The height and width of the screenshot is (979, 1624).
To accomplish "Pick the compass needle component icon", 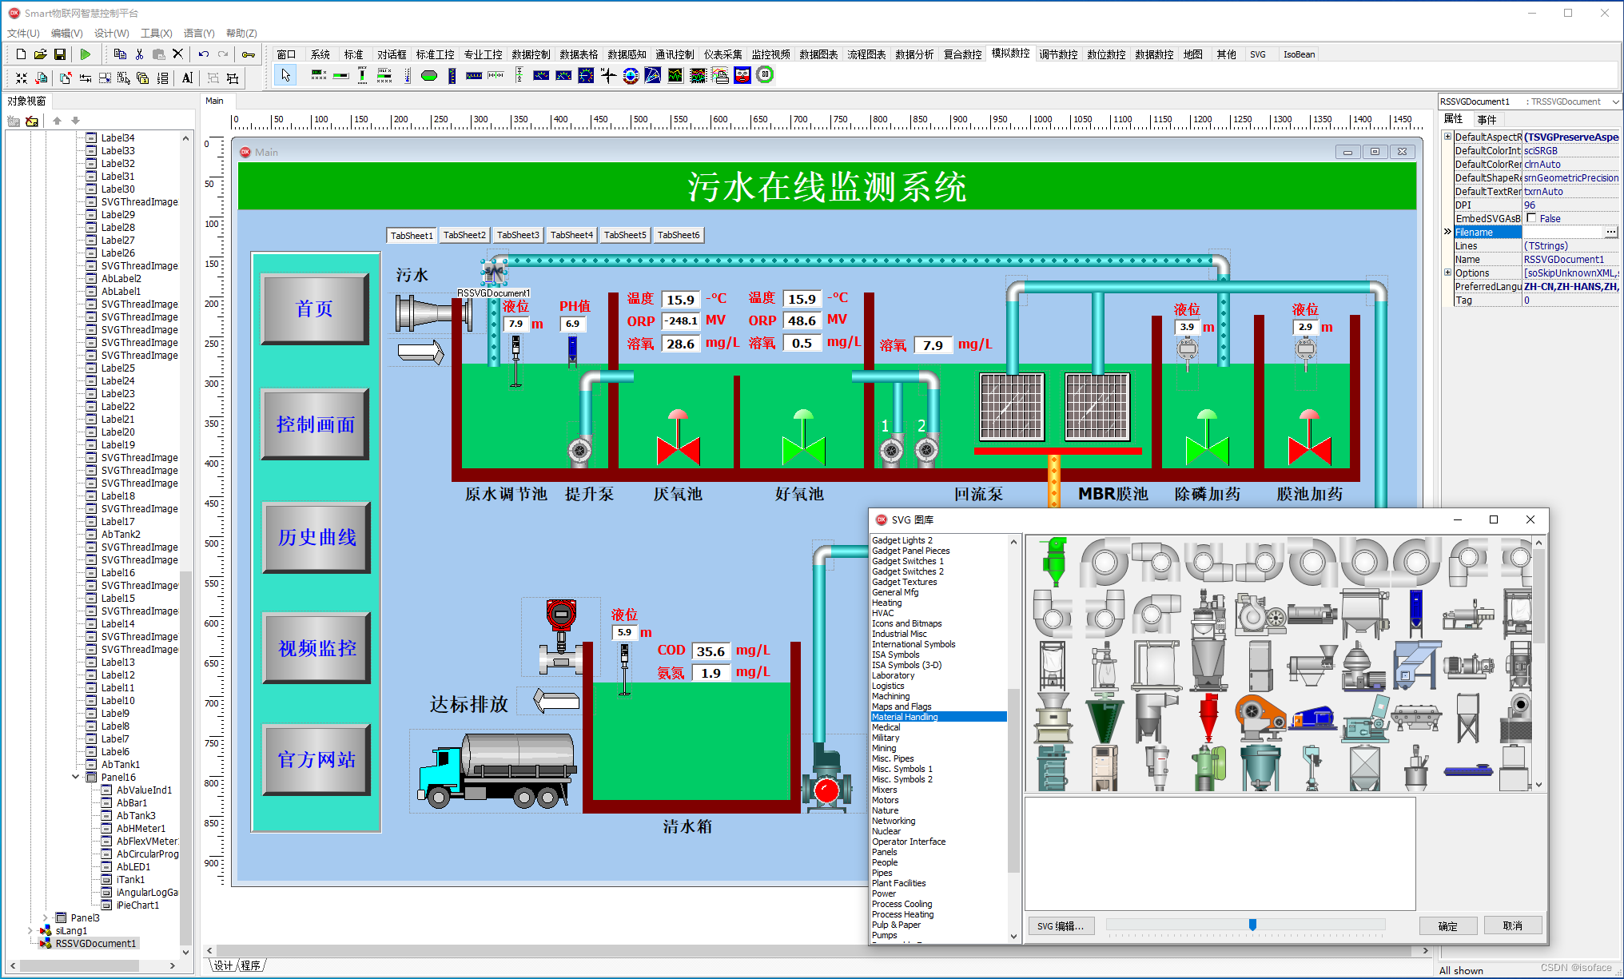I will tap(608, 76).
